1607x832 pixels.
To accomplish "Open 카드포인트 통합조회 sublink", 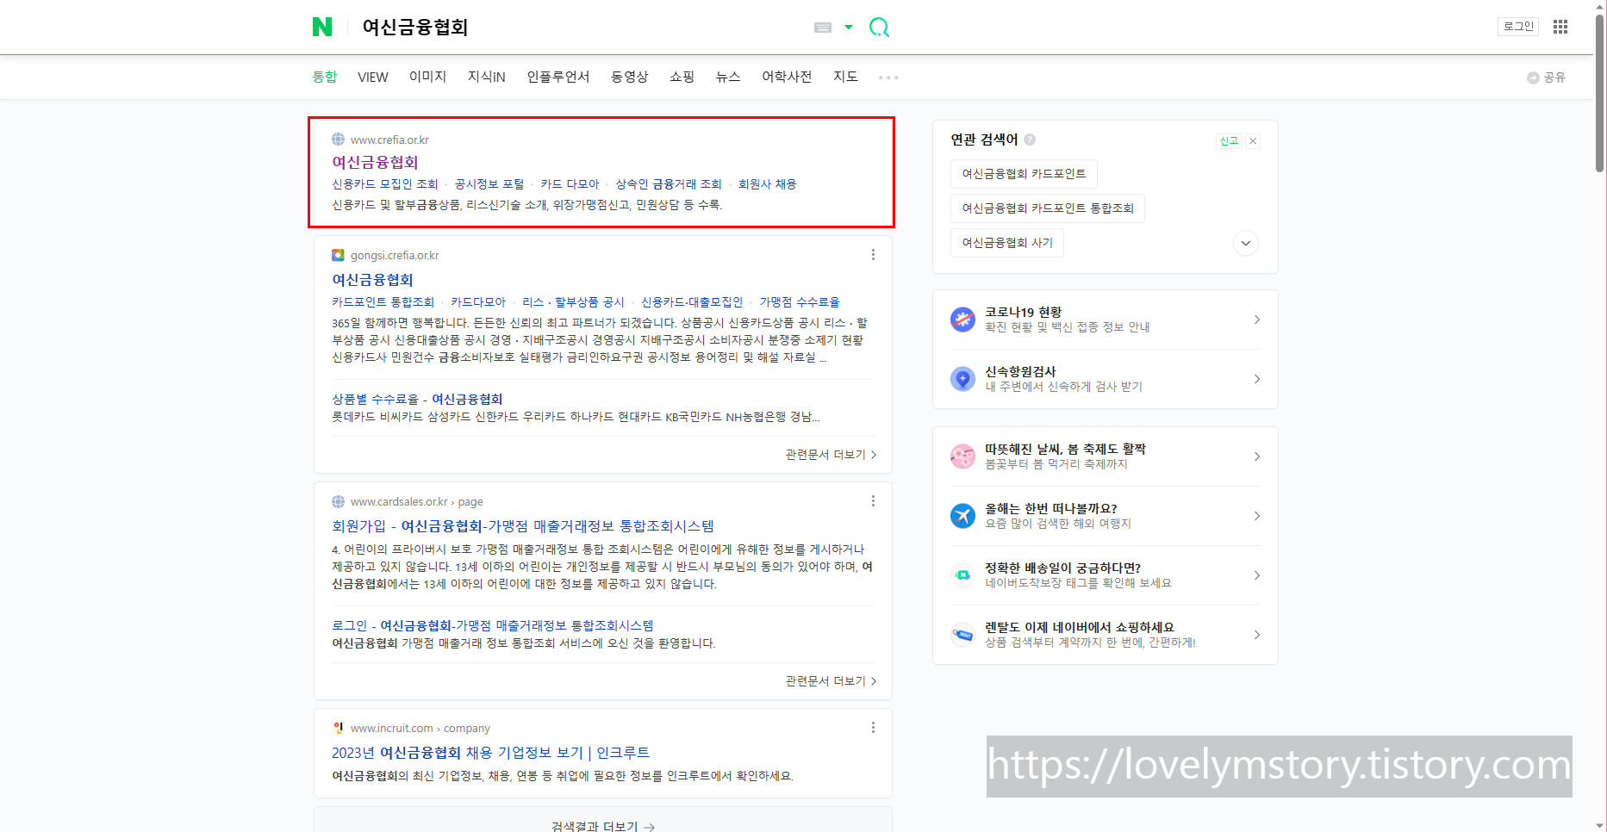I will (383, 302).
